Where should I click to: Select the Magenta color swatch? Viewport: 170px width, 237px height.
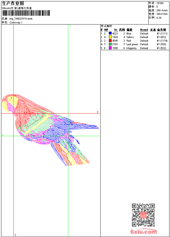pyautogui.click(x=110, y=48)
